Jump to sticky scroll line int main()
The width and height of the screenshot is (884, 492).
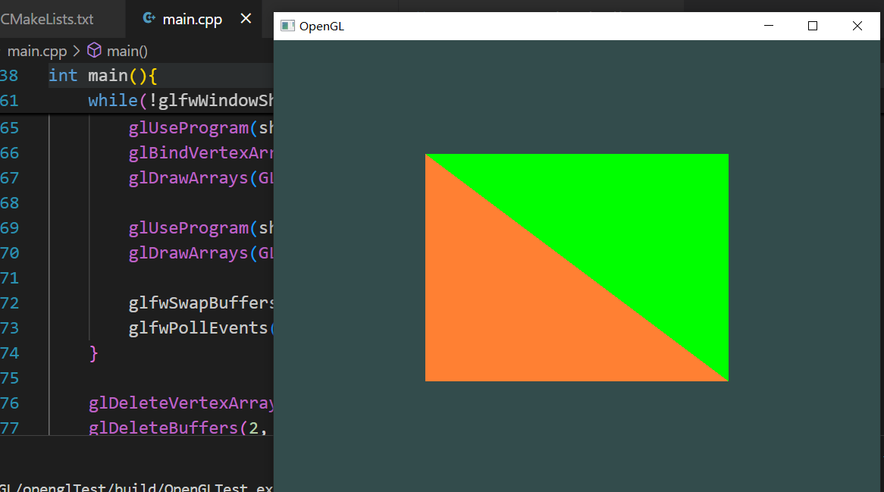coord(102,76)
